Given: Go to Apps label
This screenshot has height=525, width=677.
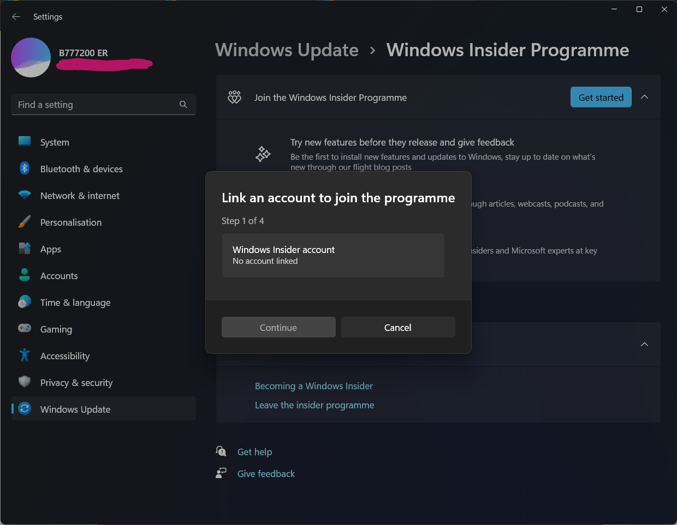Looking at the screenshot, I should pyautogui.click(x=51, y=249).
